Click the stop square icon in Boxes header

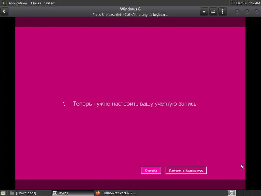tap(204, 12)
